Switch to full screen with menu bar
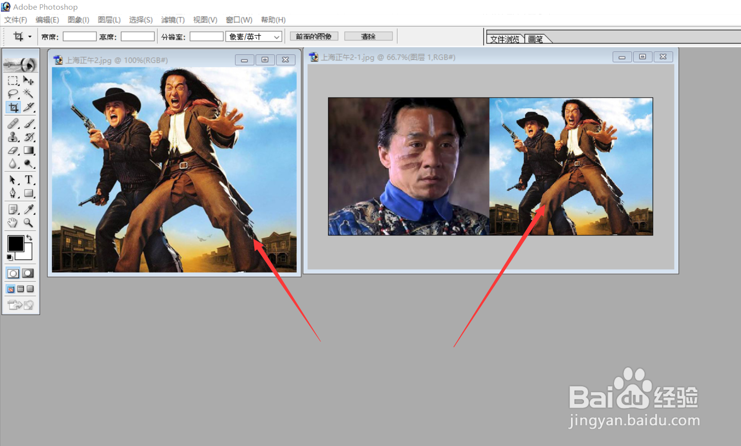The width and height of the screenshot is (741, 446). 20,289
